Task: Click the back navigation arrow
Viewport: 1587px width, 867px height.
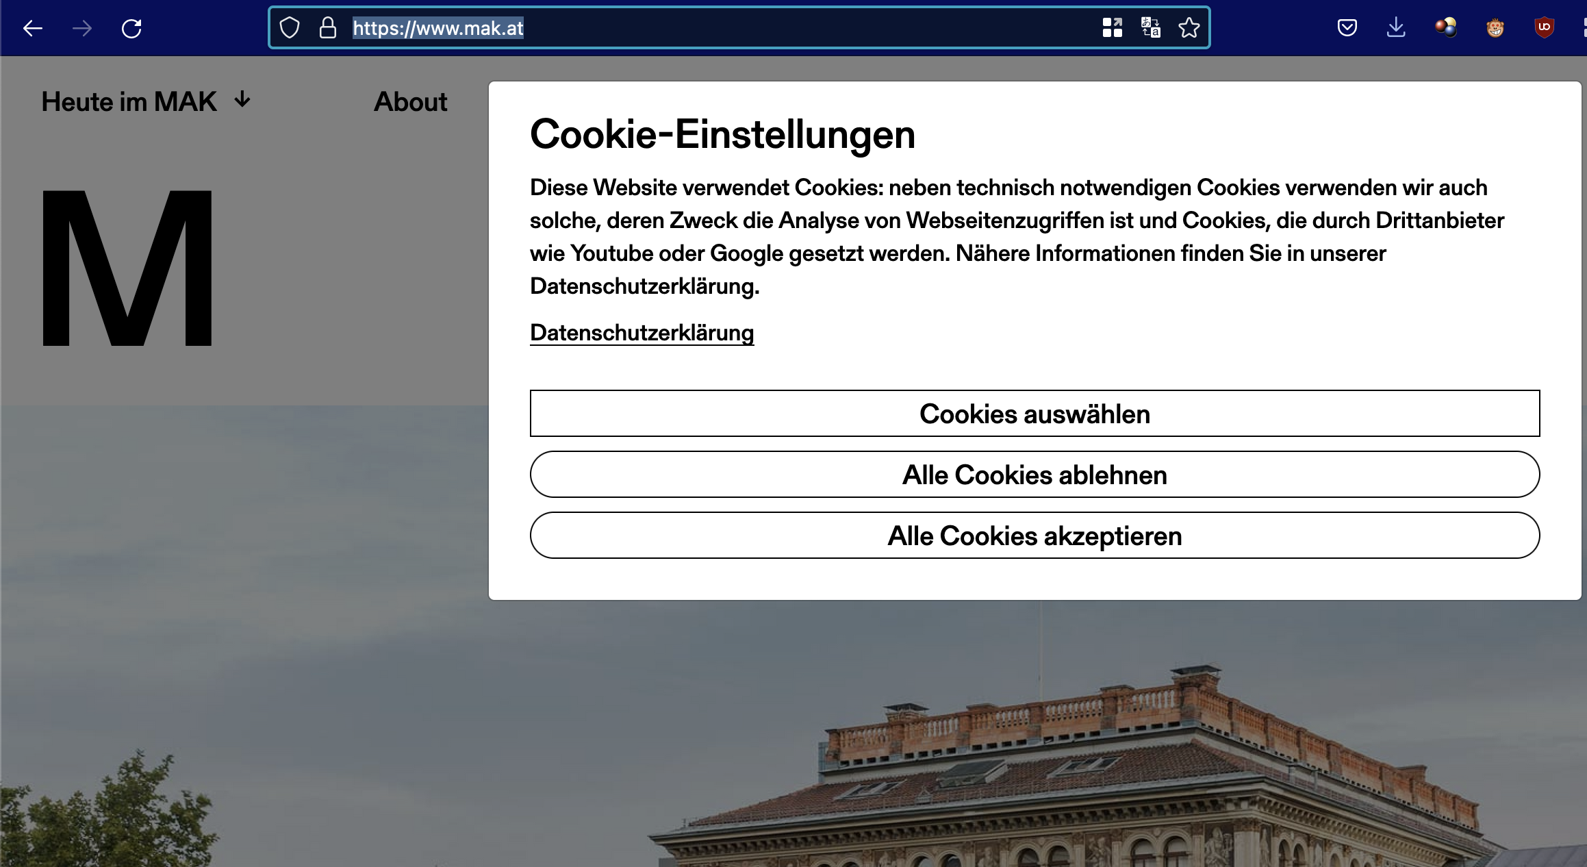Action: pyautogui.click(x=34, y=28)
